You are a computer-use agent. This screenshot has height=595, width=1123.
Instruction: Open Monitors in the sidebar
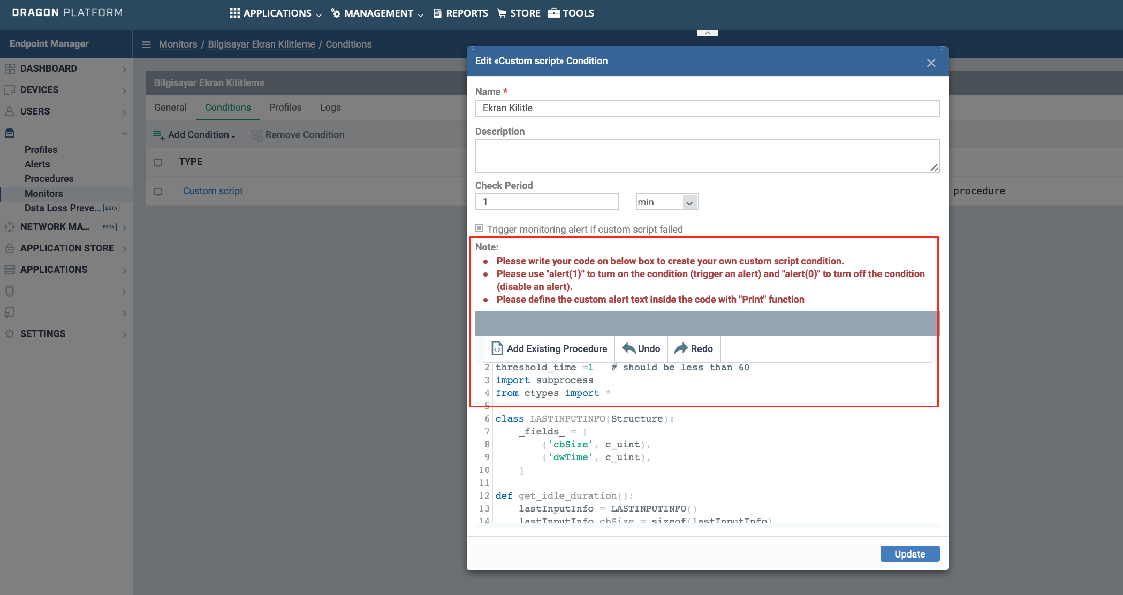point(44,194)
